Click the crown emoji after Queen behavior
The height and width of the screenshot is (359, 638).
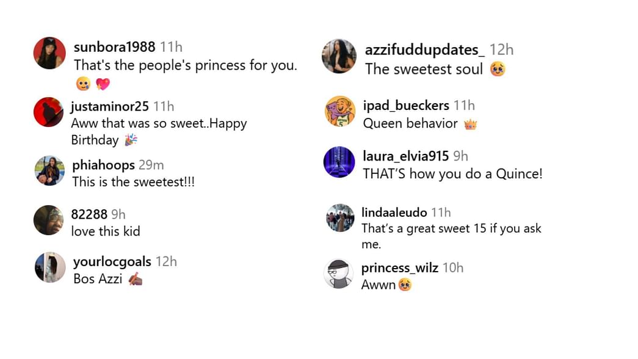[470, 124]
